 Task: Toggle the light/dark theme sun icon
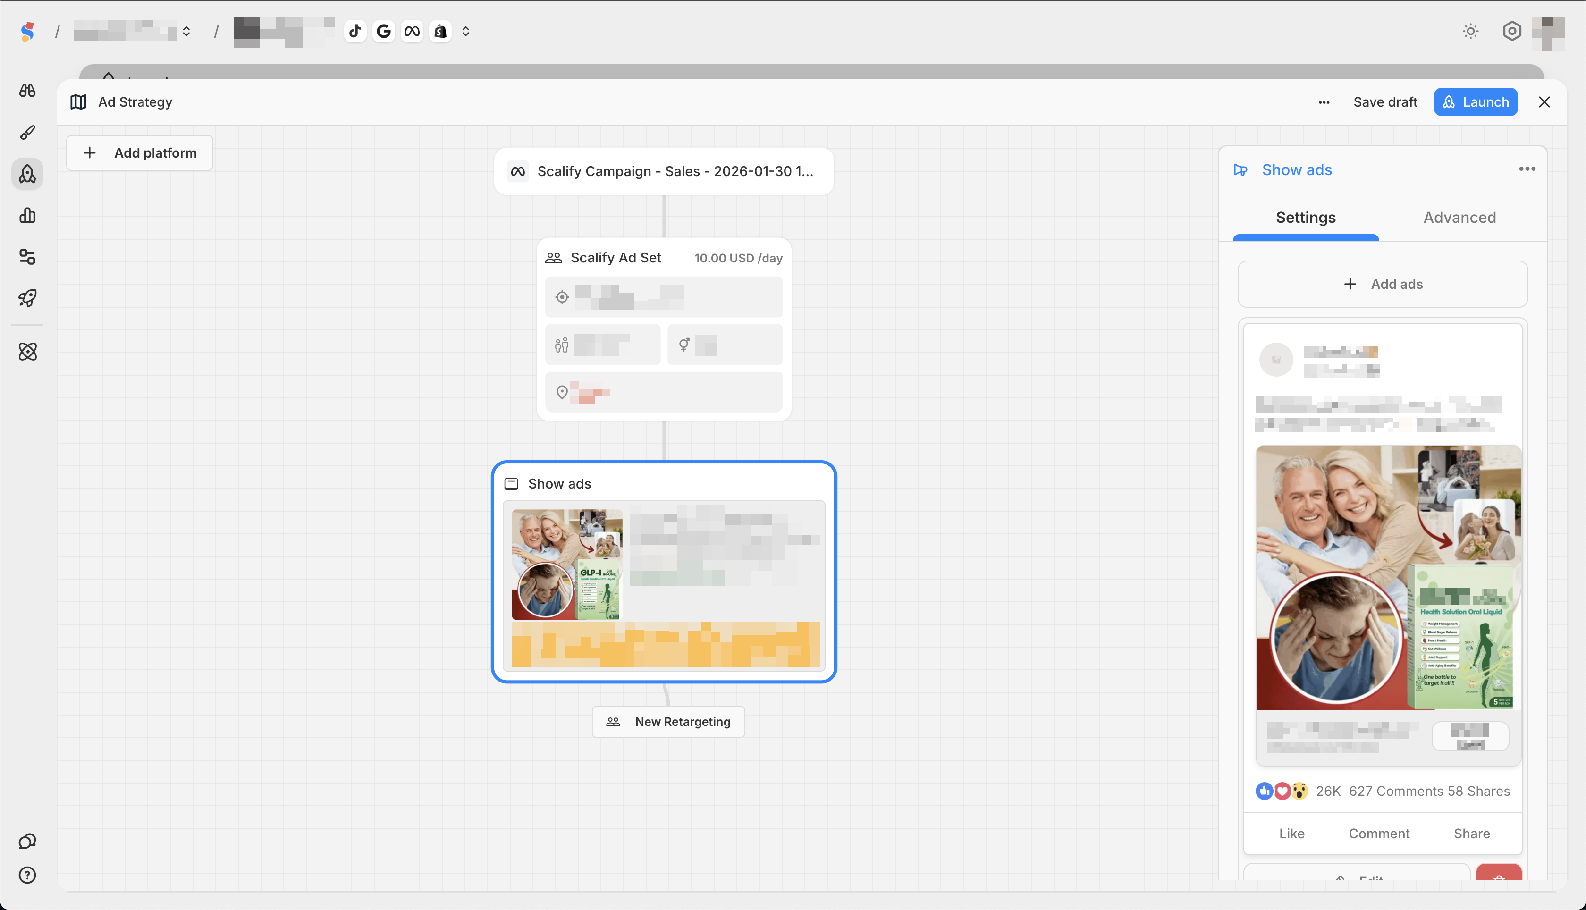click(x=1470, y=31)
